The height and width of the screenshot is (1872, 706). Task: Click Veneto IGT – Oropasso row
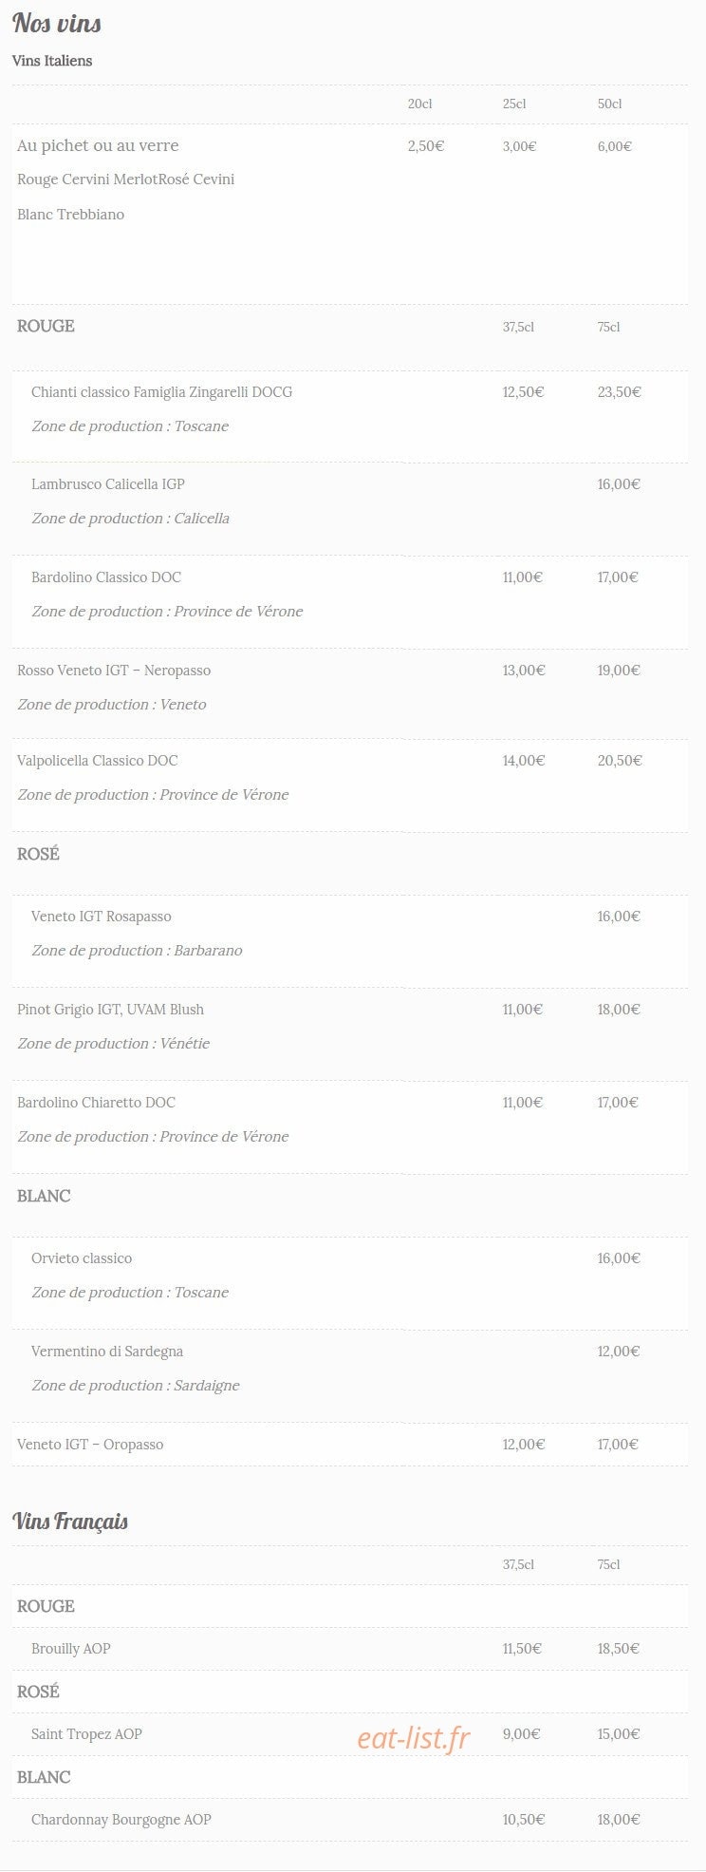(350, 1444)
